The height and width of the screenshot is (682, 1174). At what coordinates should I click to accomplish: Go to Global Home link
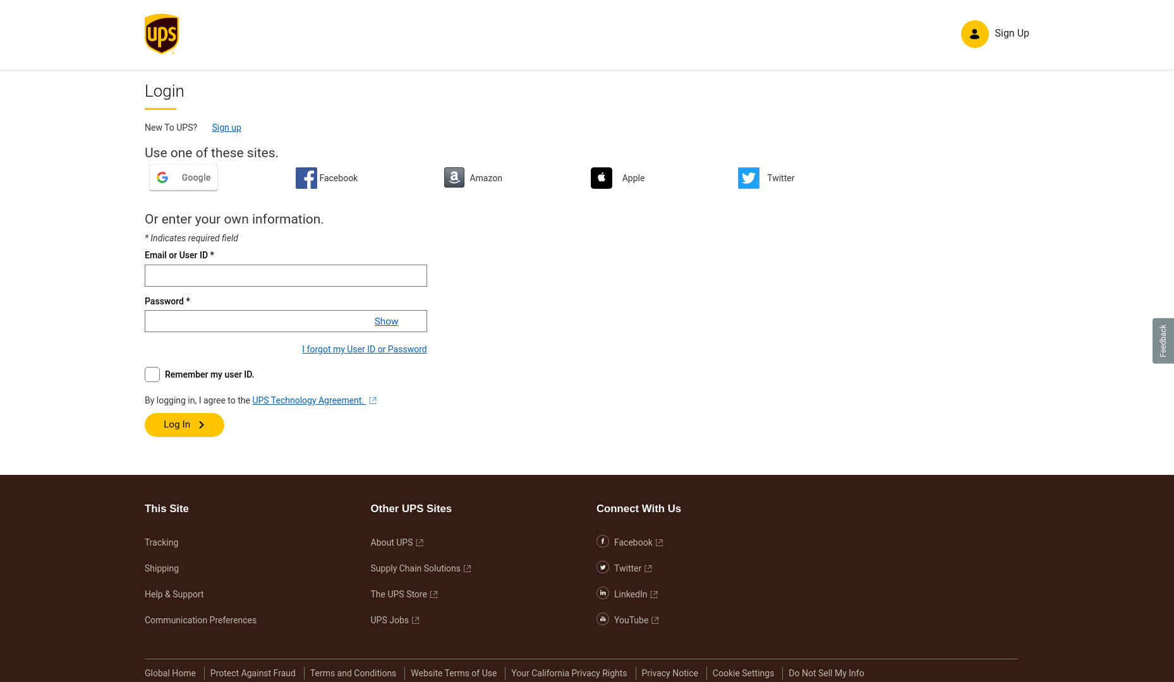click(x=170, y=673)
